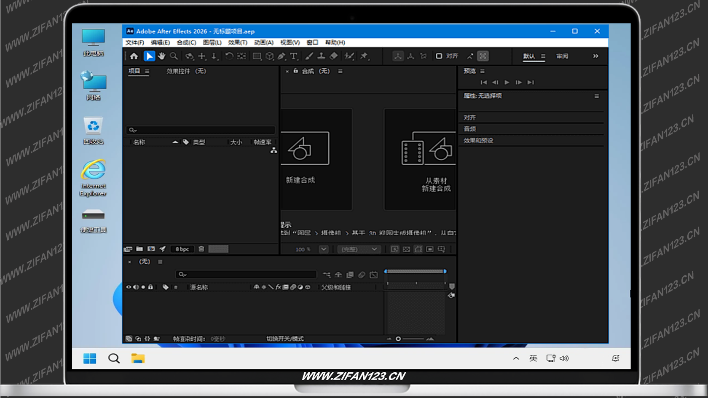The height and width of the screenshot is (398, 708).
Task: Click the rocket icon in Project panel footer
Action: [162, 249]
